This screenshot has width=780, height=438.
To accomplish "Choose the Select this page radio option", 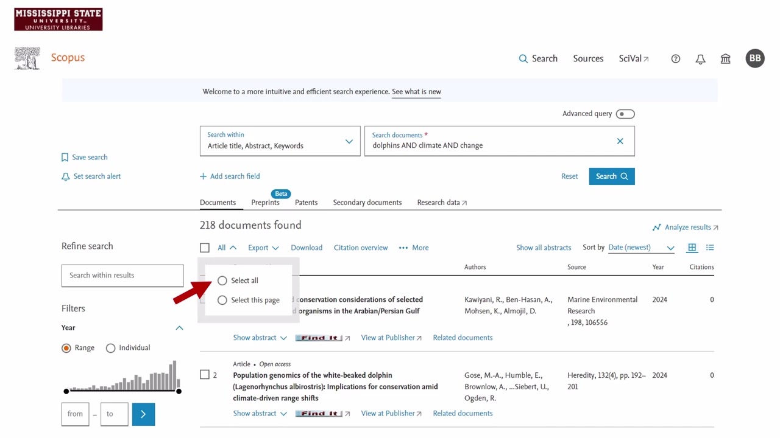I will click(x=222, y=300).
